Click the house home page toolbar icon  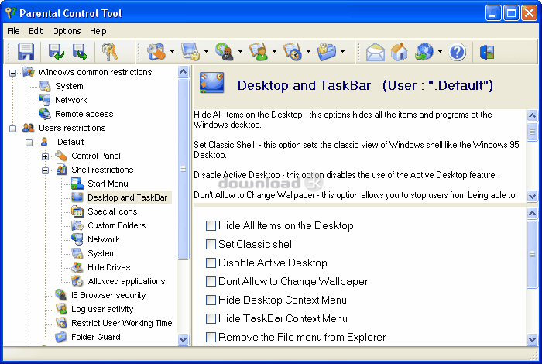pos(400,52)
